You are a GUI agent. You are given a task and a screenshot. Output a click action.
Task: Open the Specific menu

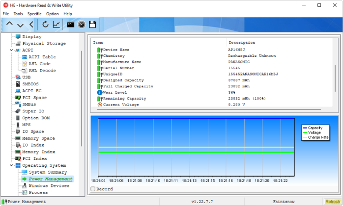pos(34,14)
